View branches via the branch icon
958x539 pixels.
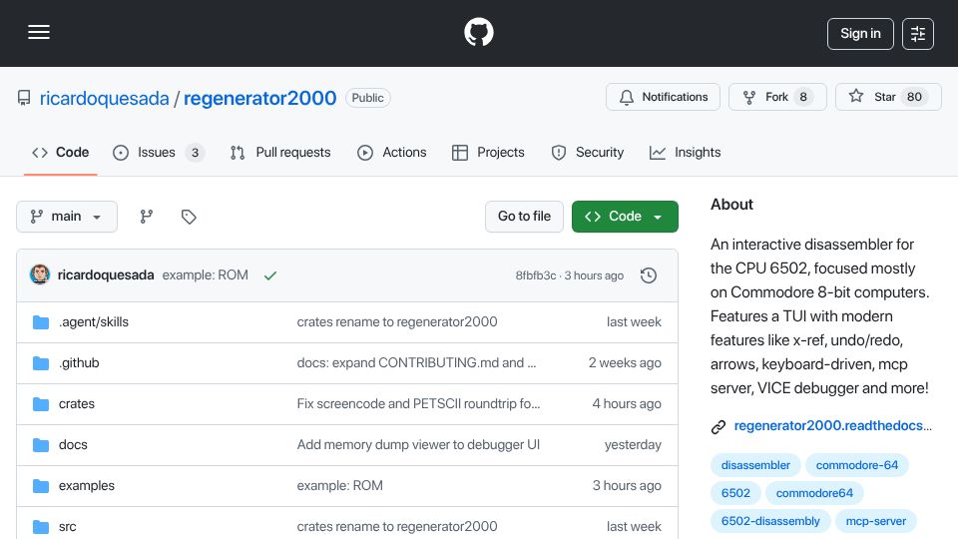click(x=146, y=217)
